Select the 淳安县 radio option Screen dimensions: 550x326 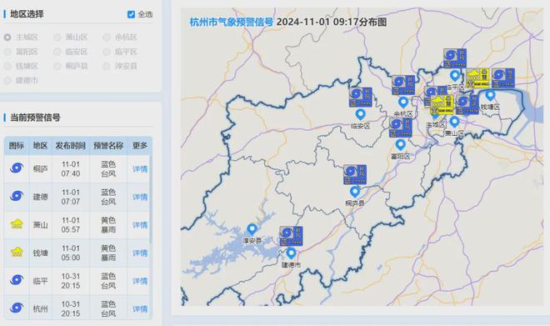pyautogui.click(x=107, y=66)
